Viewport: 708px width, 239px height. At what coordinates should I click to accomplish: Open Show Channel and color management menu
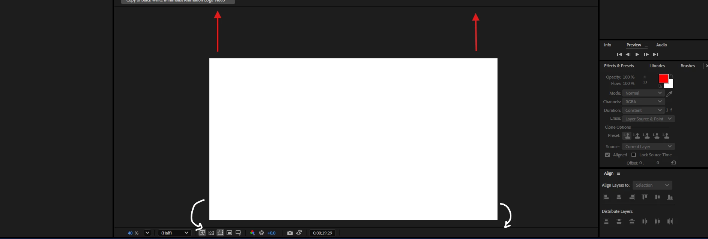(253, 233)
